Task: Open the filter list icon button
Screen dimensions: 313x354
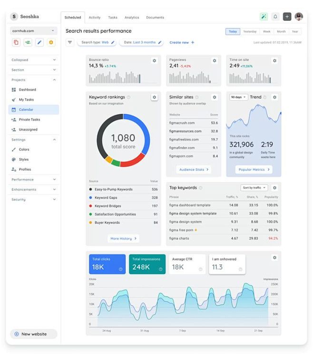Action: 70,42
